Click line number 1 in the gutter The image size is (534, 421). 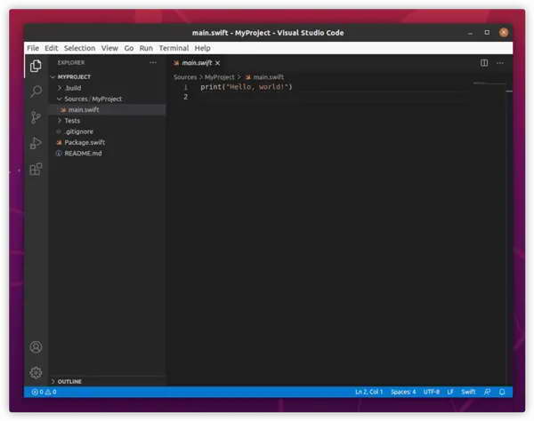tap(186, 87)
